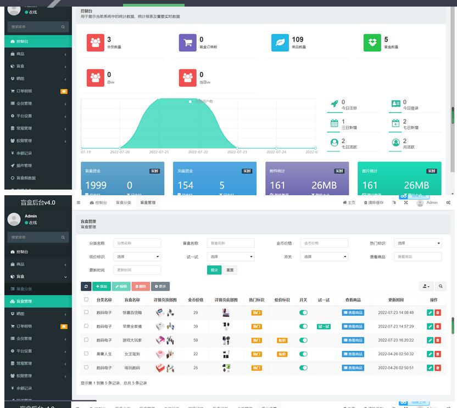This screenshot has height=408, width=457.
Task: Click the hamburger menu collapse icon
Action: tap(79, 203)
